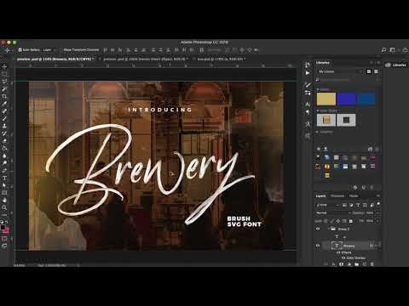Select the Zoom tool
This screenshot has width=409, height=306.
pyautogui.click(x=4, y=207)
